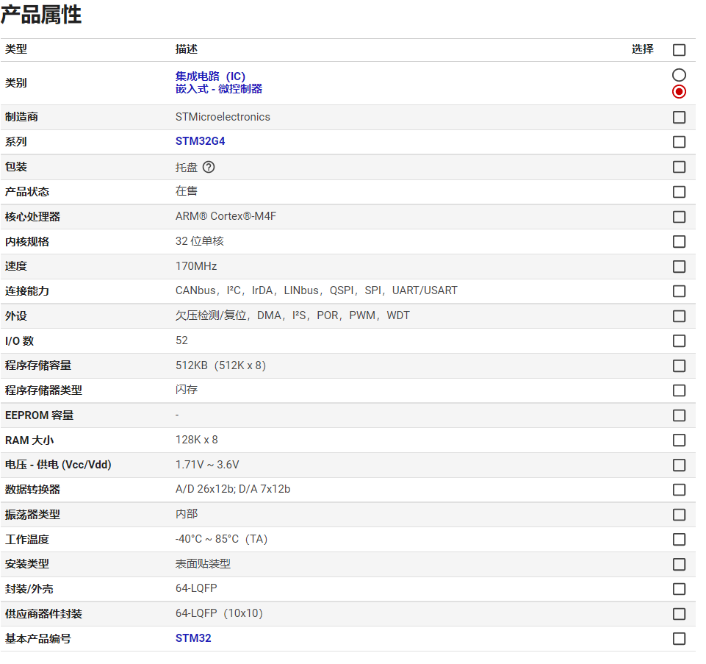The width and height of the screenshot is (706, 664).
Task: Click the STM32 base product number link
Action: pos(193,638)
